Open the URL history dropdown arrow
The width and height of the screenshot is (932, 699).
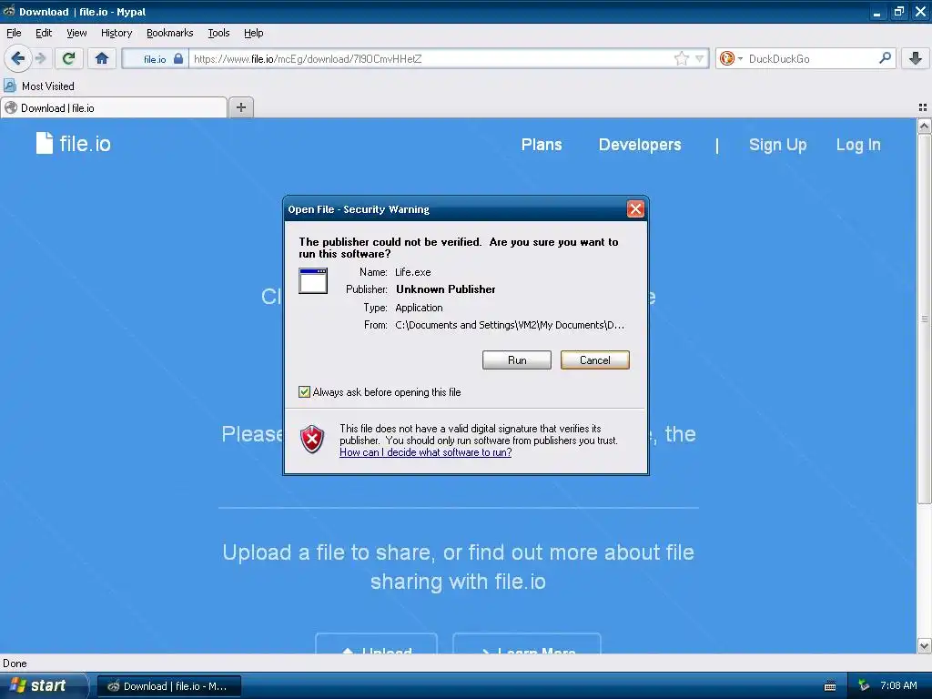(700, 58)
